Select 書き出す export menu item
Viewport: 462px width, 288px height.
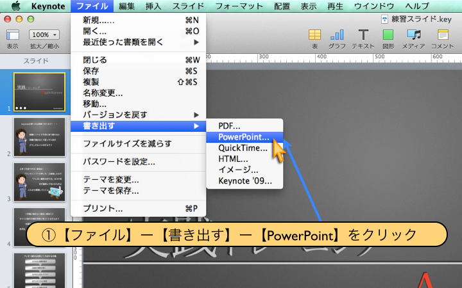[138, 126]
